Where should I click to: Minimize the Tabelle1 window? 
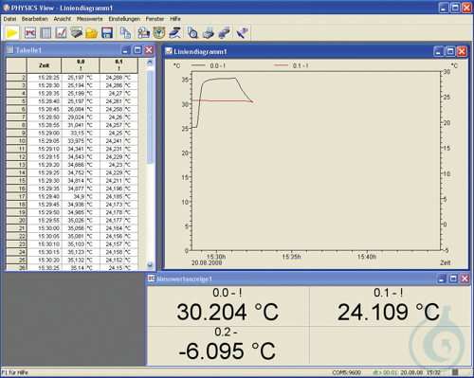point(126,50)
